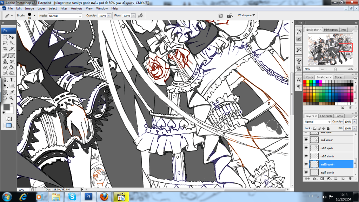Hide the เจมินี่ ดำกว่า layer
This screenshot has width=359, height=202.
point(306,156)
